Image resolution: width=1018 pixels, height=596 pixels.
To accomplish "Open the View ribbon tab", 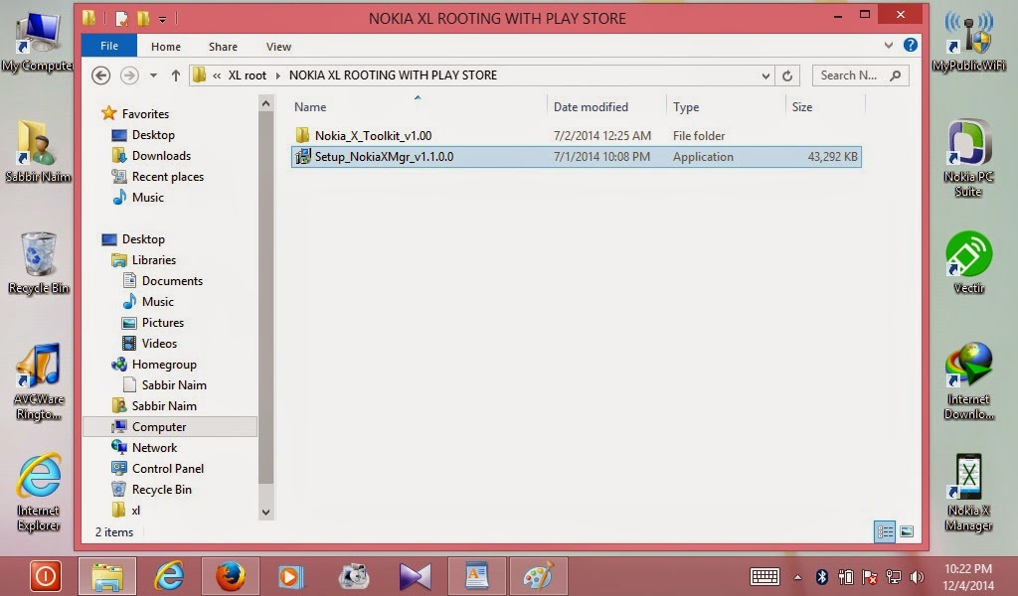I will (278, 47).
